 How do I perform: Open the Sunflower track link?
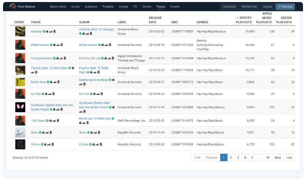tap(52, 107)
